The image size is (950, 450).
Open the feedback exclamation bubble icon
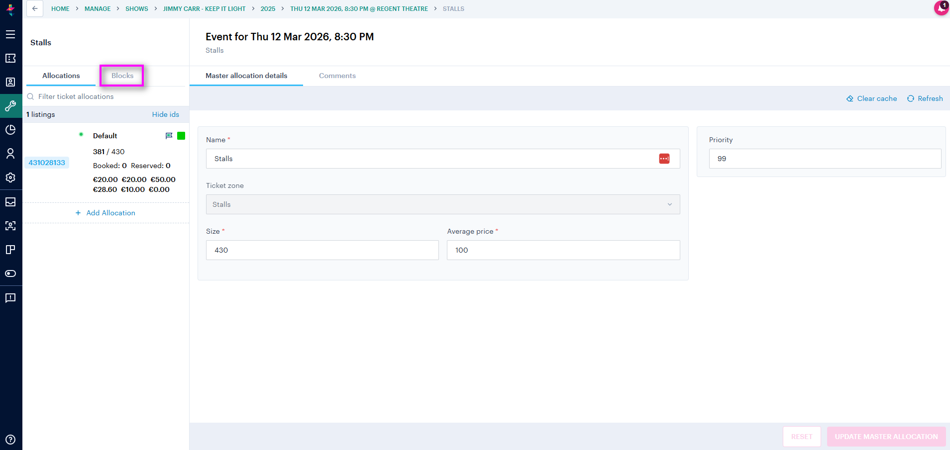(x=10, y=298)
